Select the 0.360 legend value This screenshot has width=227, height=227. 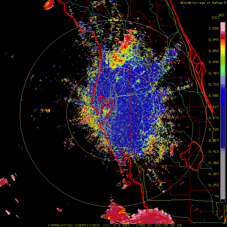point(214,163)
